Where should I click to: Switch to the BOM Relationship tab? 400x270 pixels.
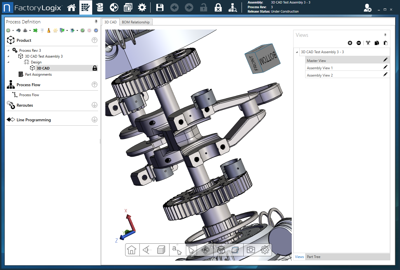click(136, 22)
